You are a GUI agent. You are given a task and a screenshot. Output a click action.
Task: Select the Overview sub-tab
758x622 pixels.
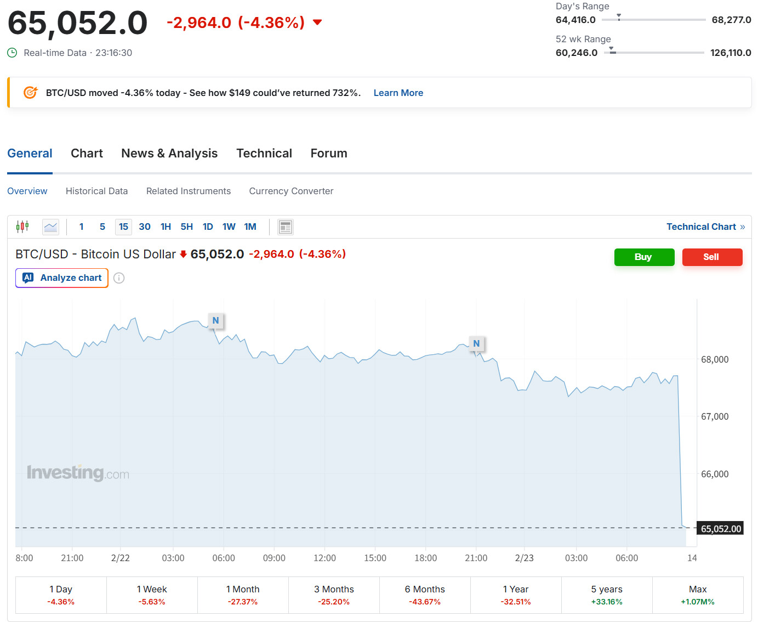[27, 191]
